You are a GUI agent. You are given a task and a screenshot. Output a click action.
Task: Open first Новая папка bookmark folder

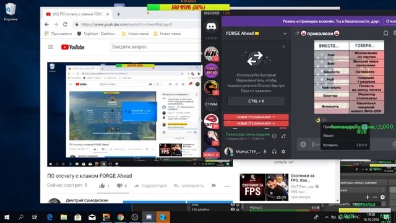point(135,33)
